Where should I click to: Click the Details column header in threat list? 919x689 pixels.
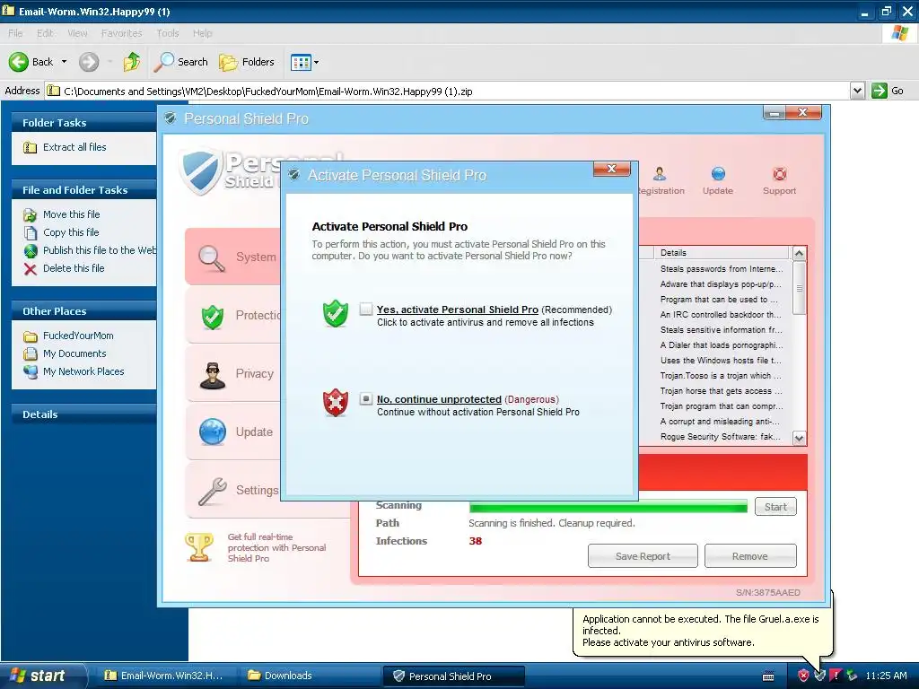(x=722, y=252)
